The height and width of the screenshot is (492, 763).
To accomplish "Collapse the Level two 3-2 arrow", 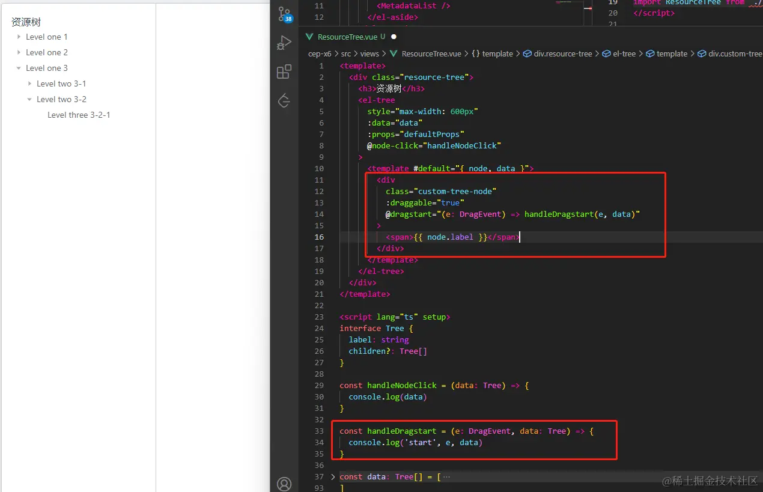I will [30, 99].
